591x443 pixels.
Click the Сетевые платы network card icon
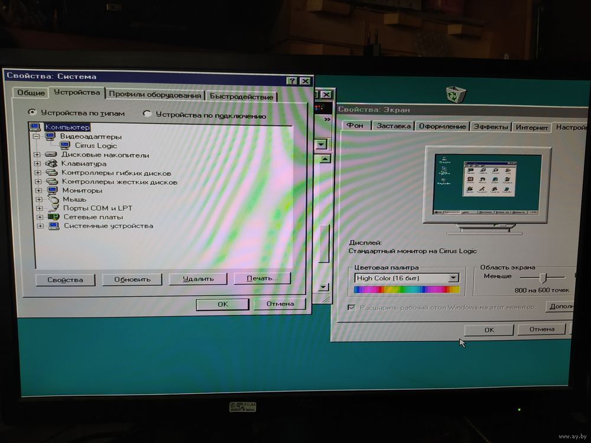[x=54, y=217]
